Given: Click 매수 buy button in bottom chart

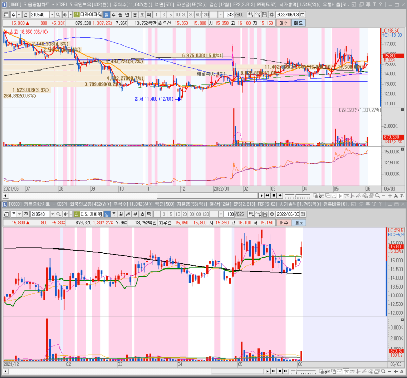Looking at the screenshot, I should [283, 223].
